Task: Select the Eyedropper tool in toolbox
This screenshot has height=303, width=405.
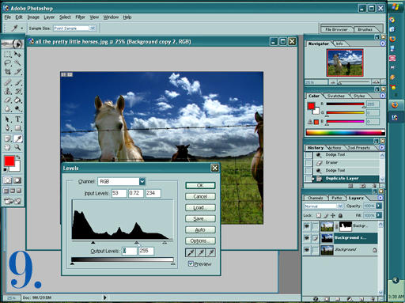Action: (18, 138)
